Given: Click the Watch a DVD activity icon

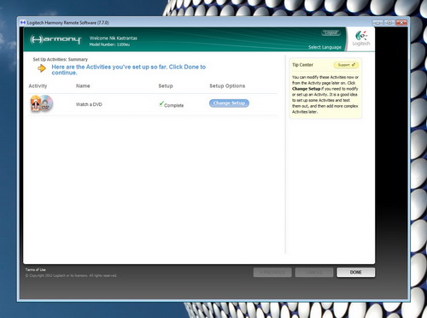Looking at the screenshot, I should click(42, 103).
